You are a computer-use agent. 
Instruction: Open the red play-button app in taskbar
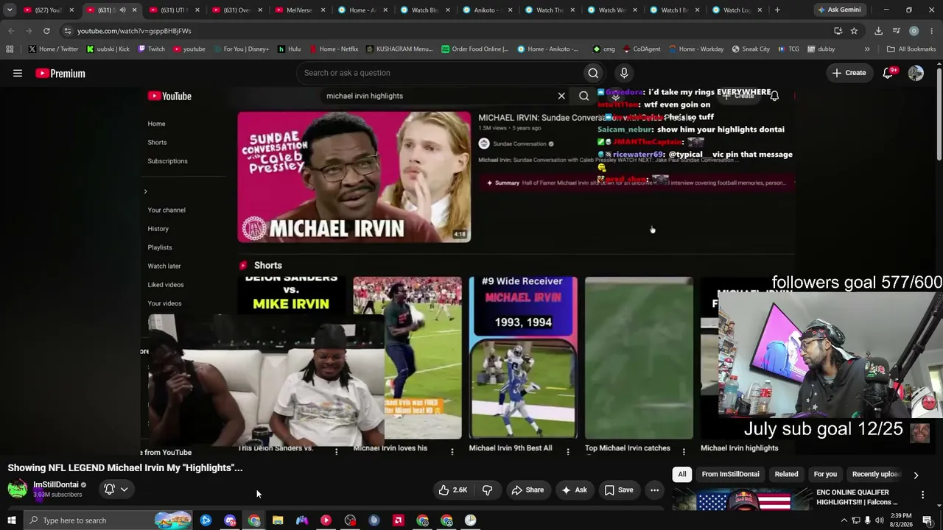(x=326, y=520)
